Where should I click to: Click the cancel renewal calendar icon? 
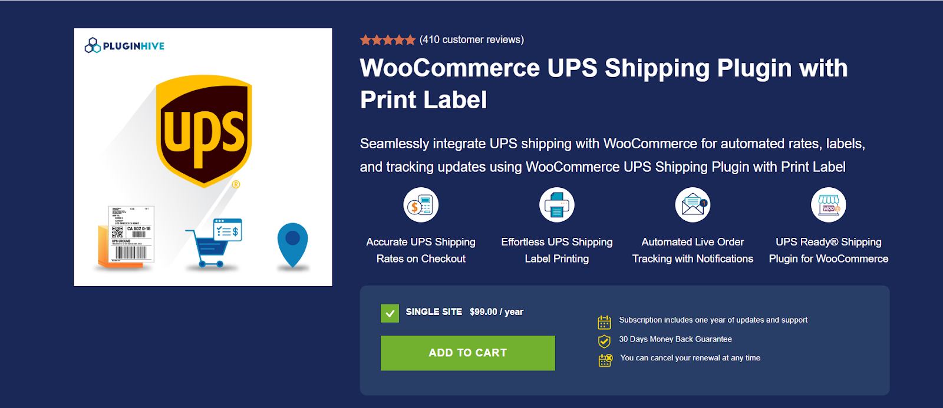[605, 360]
